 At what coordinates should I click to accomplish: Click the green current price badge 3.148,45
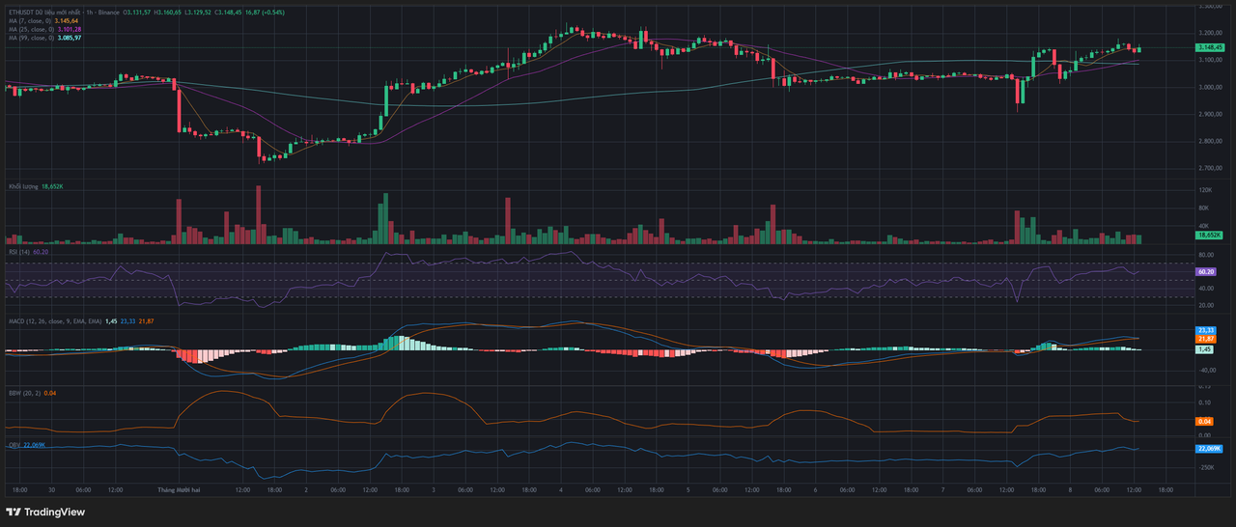(x=1210, y=47)
